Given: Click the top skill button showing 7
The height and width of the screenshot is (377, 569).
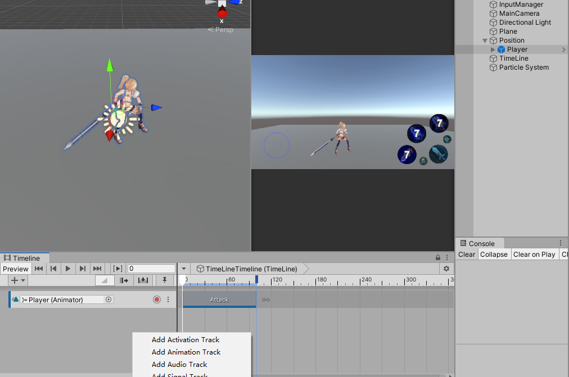Looking at the screenshot, I should click(x=439, y=123).
